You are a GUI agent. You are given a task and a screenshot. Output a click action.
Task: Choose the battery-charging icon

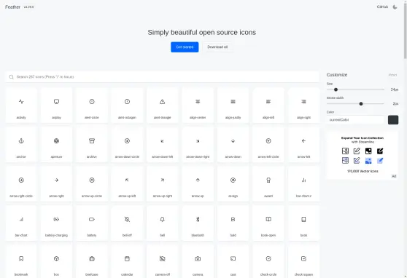pyautogui.click(x=56, y=220)
